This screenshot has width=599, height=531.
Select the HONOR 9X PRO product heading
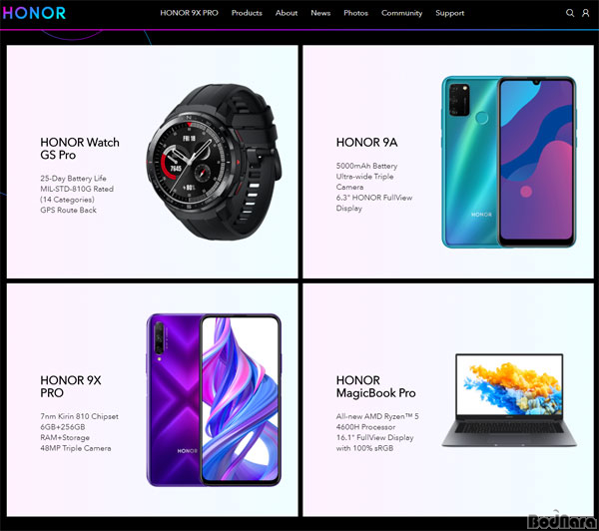71,386
